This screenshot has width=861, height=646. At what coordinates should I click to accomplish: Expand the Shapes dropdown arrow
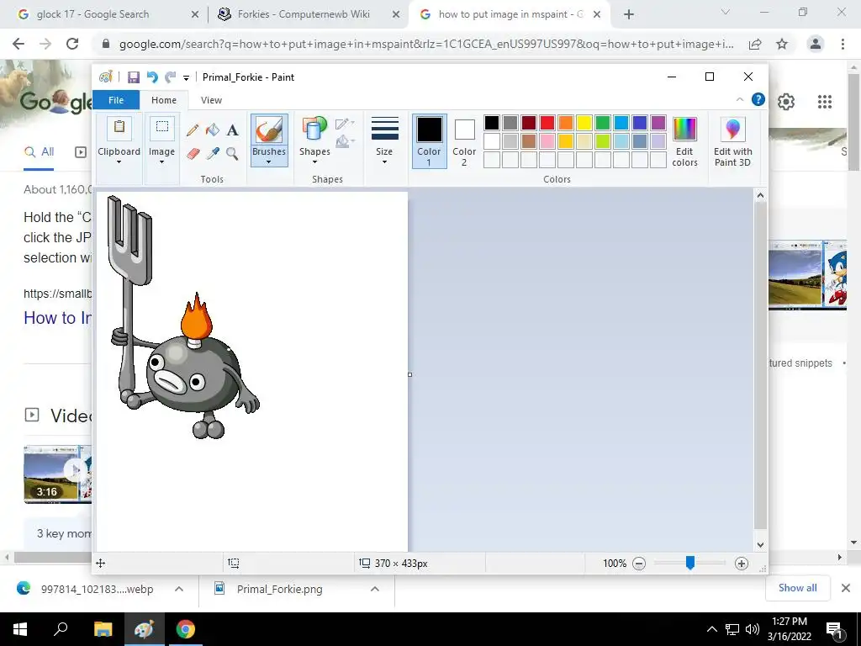pyautogui.click(x=314, y=162)
